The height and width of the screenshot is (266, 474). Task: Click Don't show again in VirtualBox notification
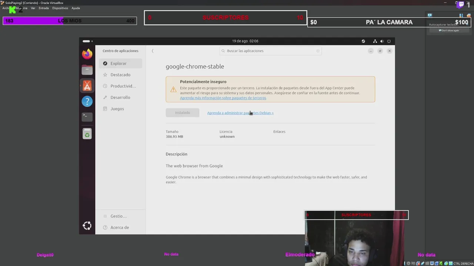[449, 31]
